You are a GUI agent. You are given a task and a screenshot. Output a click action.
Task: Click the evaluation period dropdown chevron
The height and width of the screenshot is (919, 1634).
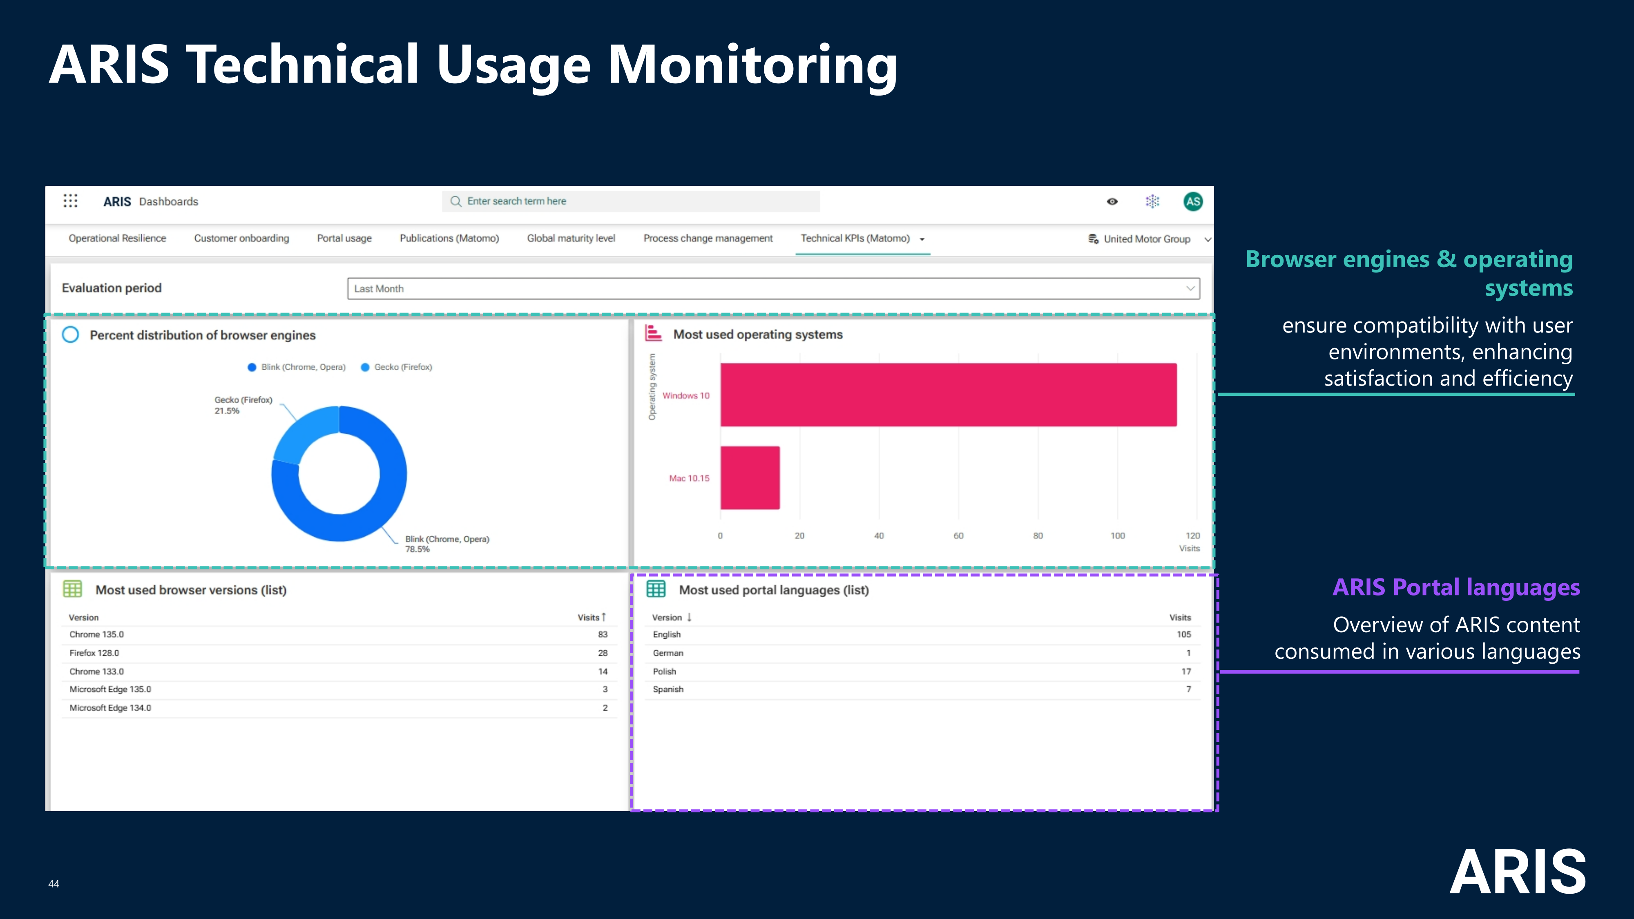pos(1190,289)
